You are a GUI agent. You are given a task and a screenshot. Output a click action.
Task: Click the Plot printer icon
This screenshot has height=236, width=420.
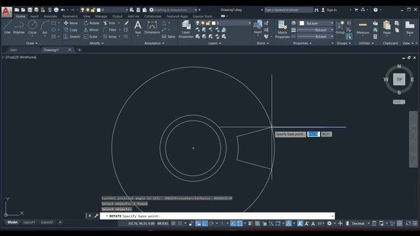point(56,10)
